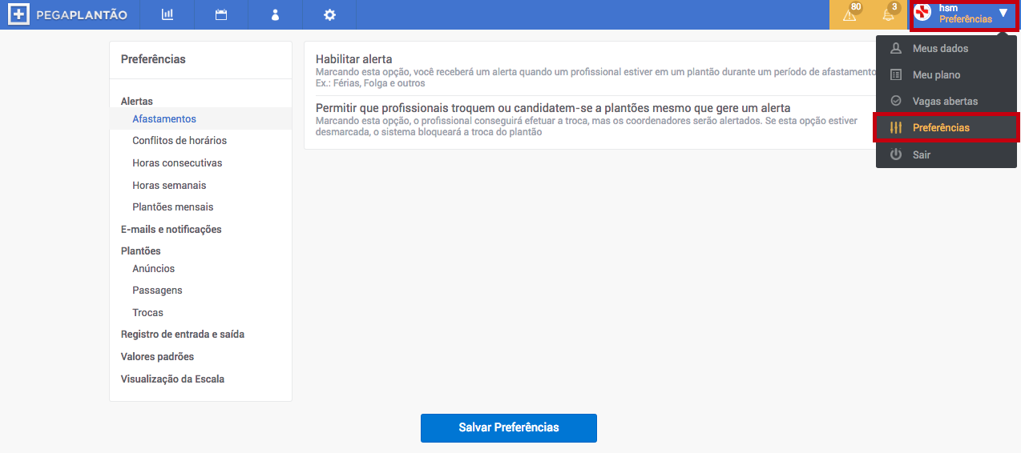
Task: Open warning alerts with badge 80
Action: pos(850,14)
